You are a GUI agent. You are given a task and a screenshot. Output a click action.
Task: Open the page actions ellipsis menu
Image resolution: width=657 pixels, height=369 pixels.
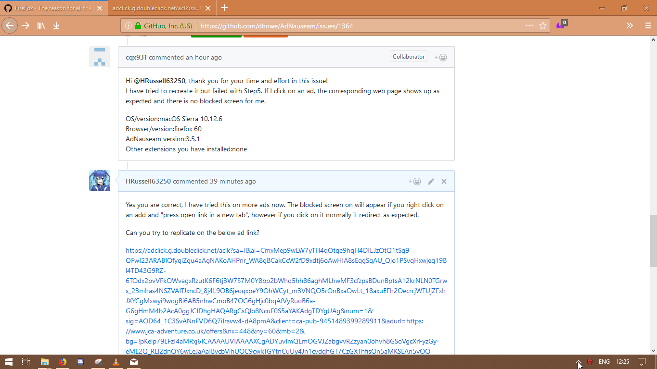pyautogui.click(x=529, y=25)
